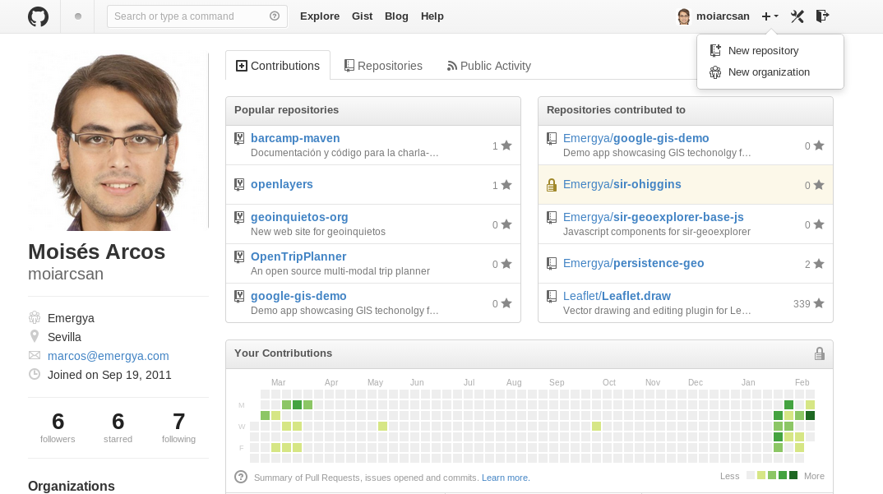Open the Blog navigation link

(396, 16)
